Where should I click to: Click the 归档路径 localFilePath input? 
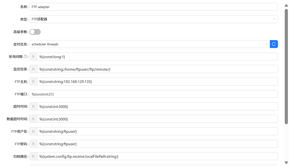point(157,156)
